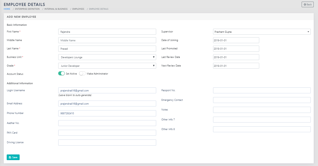This screenshot has height=166, width=318.
Task: Select the Date of Joining field
Action: pyautogui.click(x=236, y=40)
